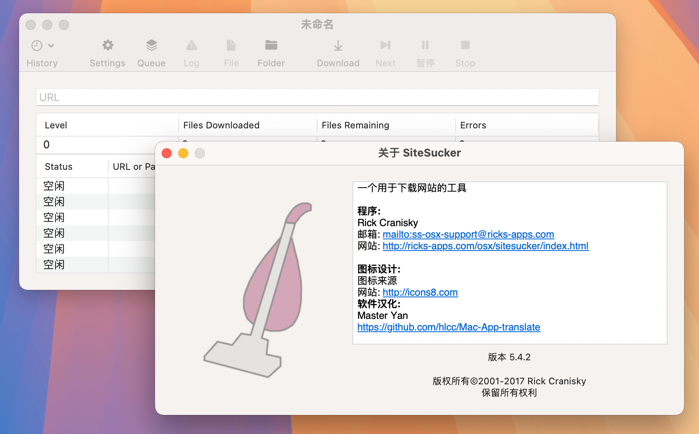Open the mailto ss-osx-support email link
This screenshot has width=699, height=434.
tap(468, 234)
